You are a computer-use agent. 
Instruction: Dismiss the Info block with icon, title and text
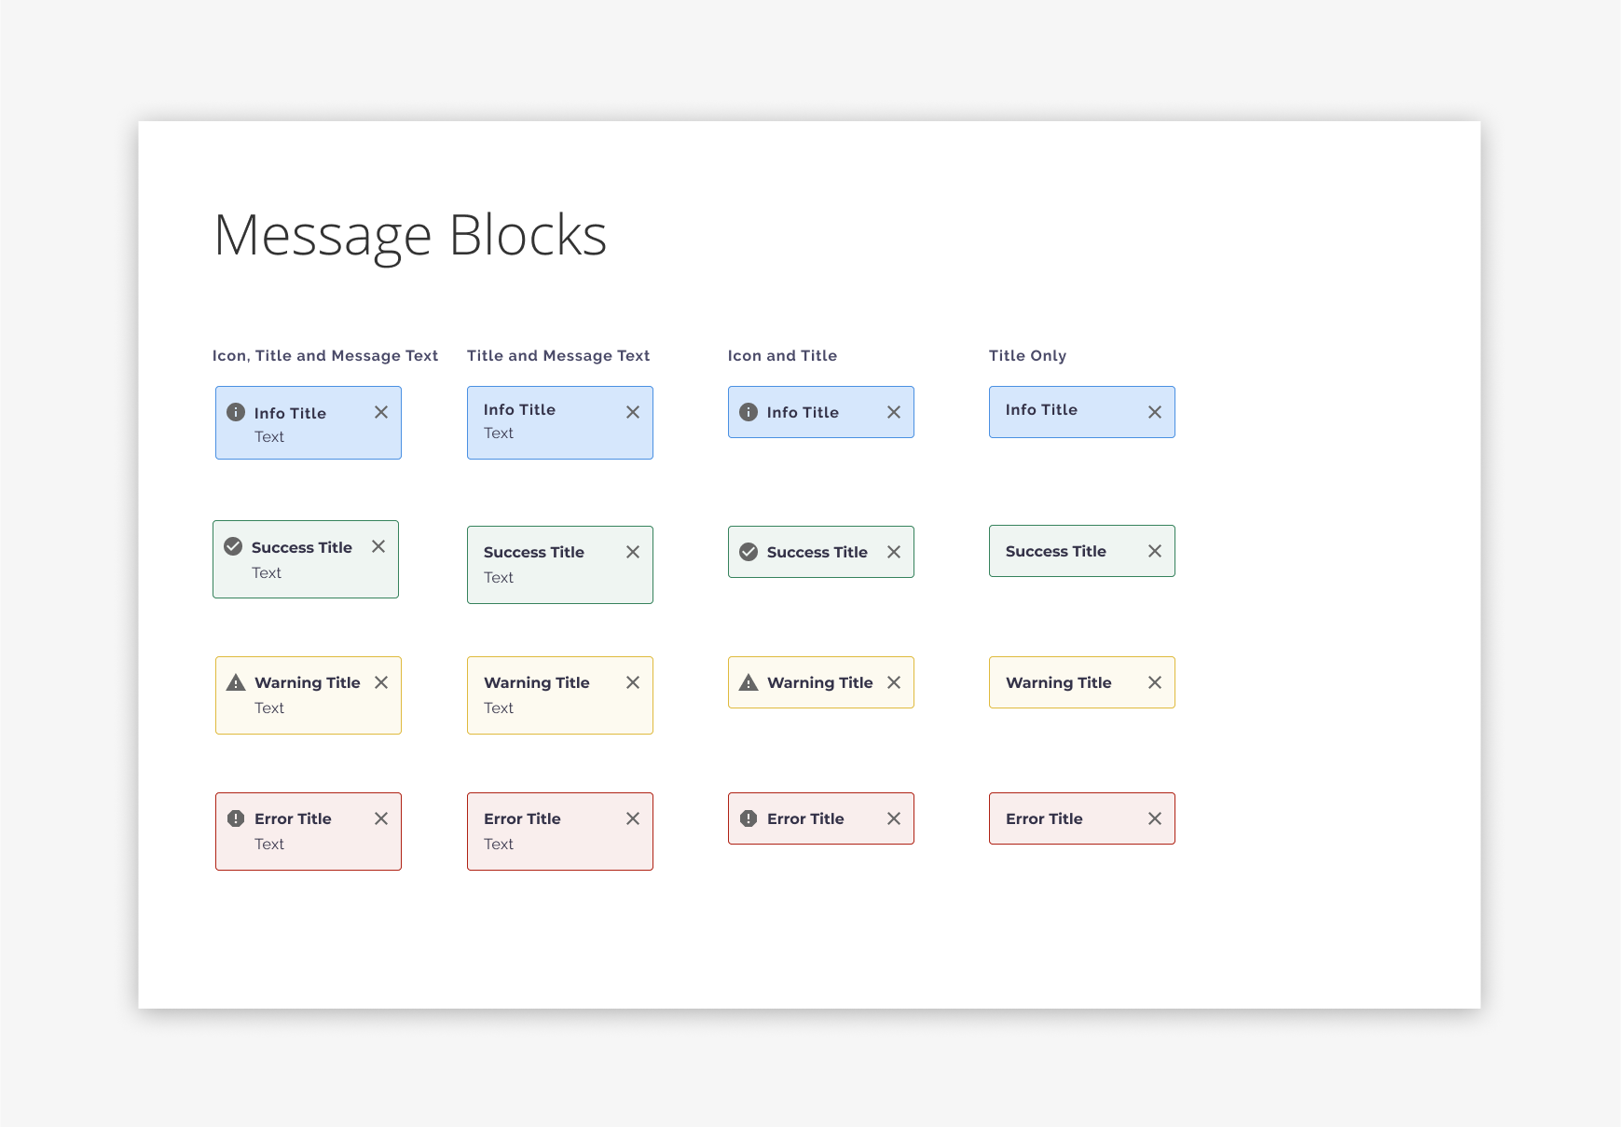click(x=381, y=412)
